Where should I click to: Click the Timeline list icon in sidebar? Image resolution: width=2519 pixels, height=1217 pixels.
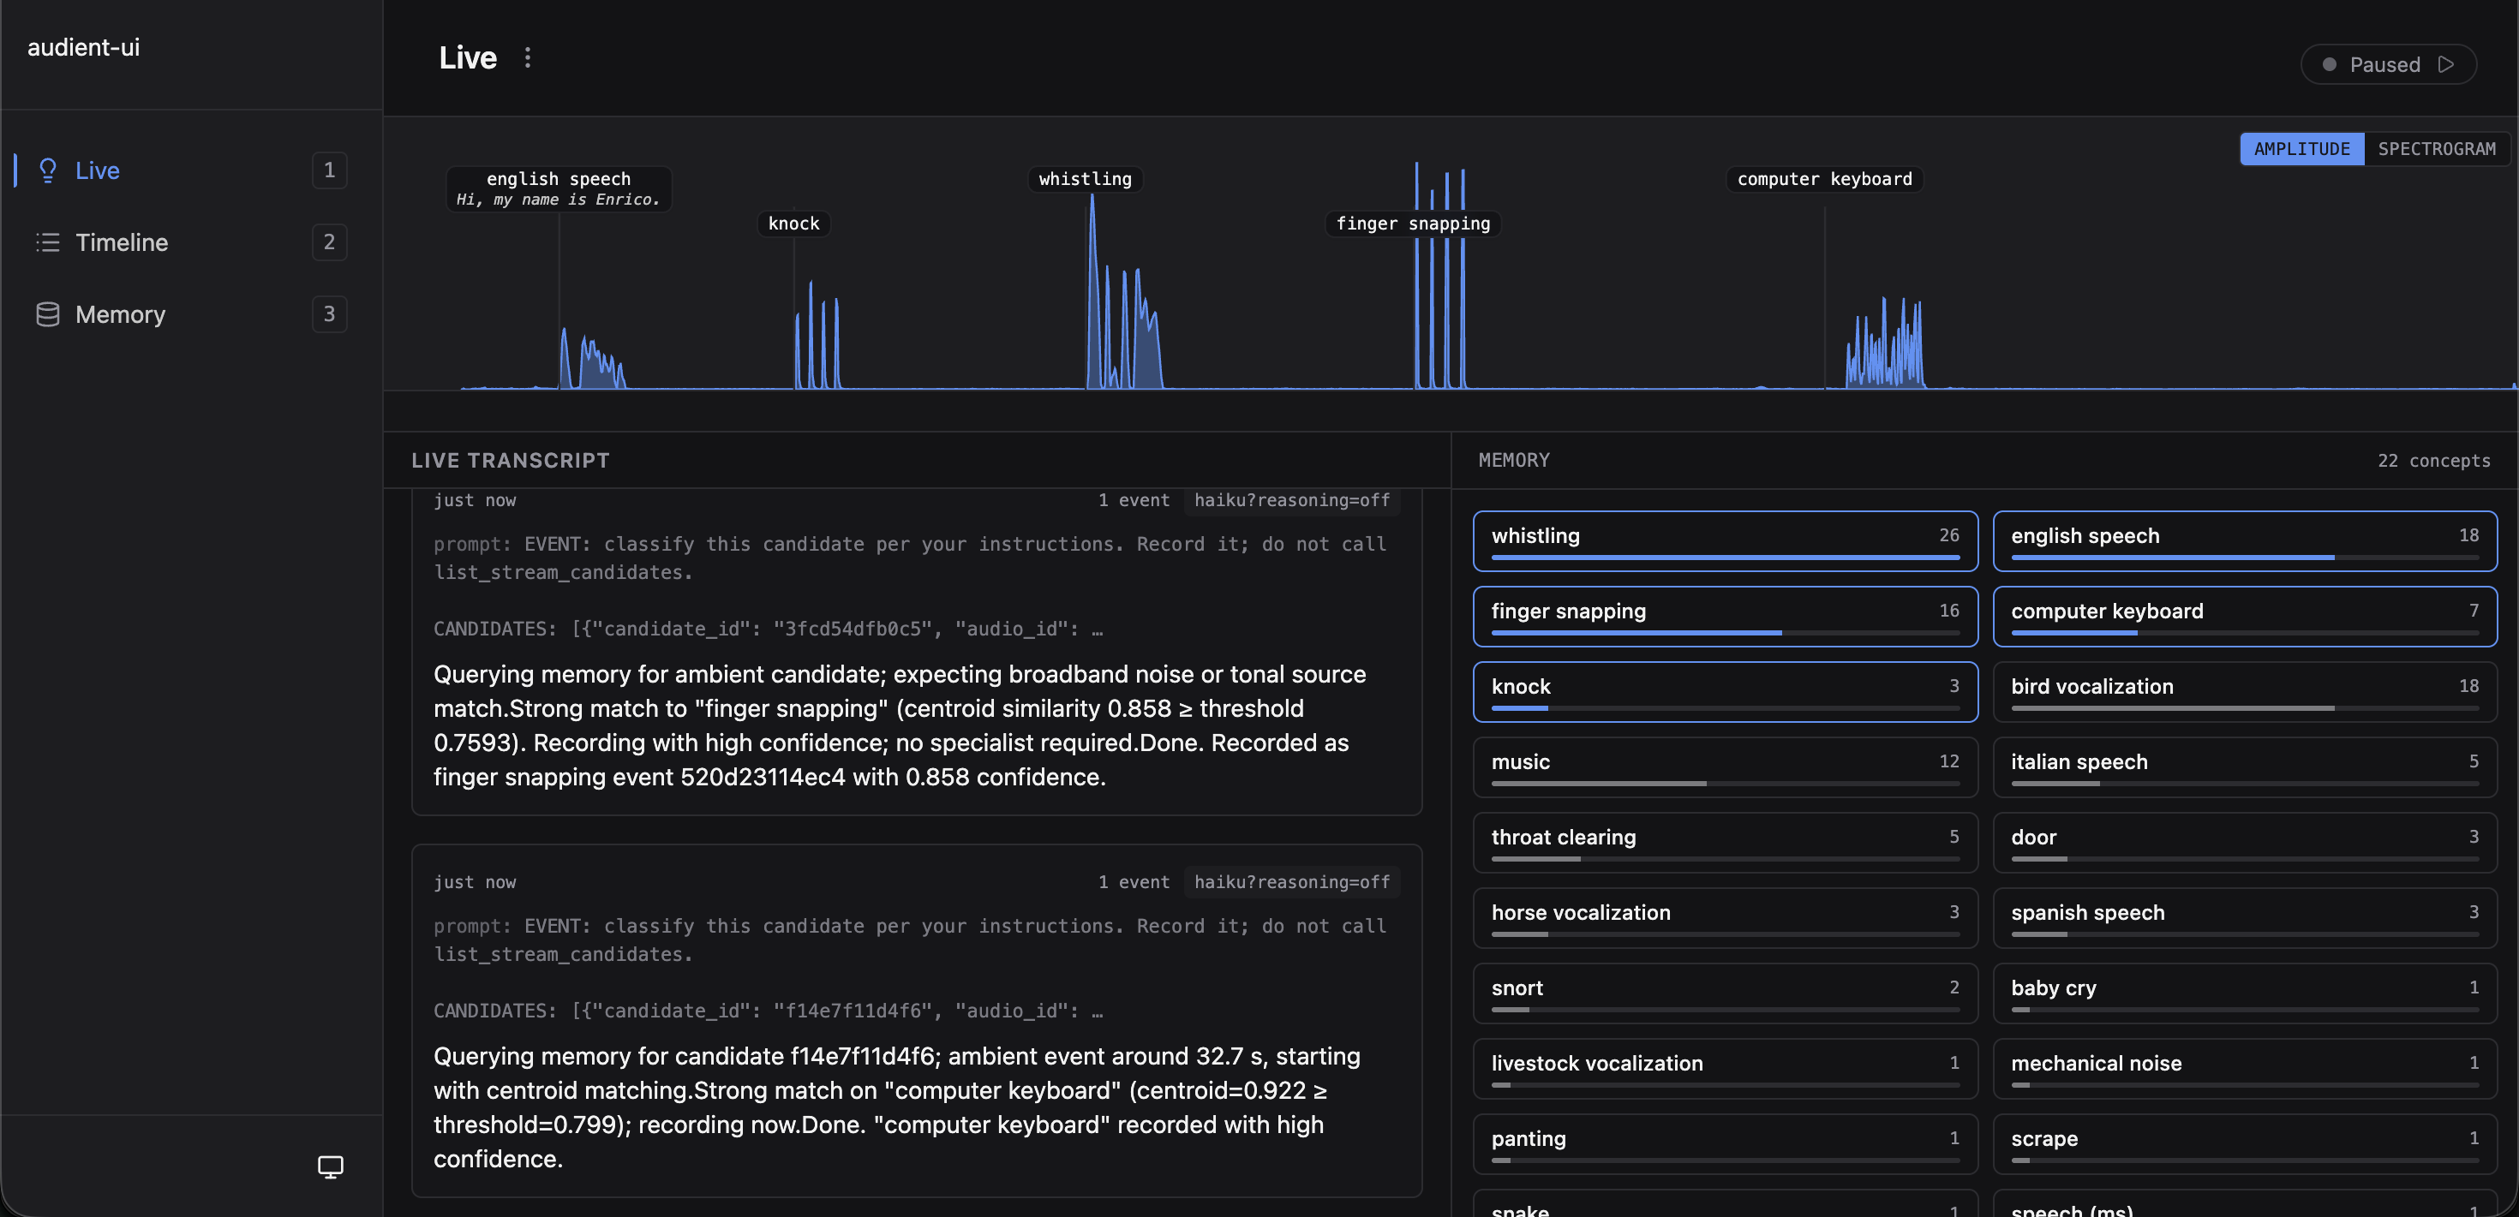tap(47, 242)
